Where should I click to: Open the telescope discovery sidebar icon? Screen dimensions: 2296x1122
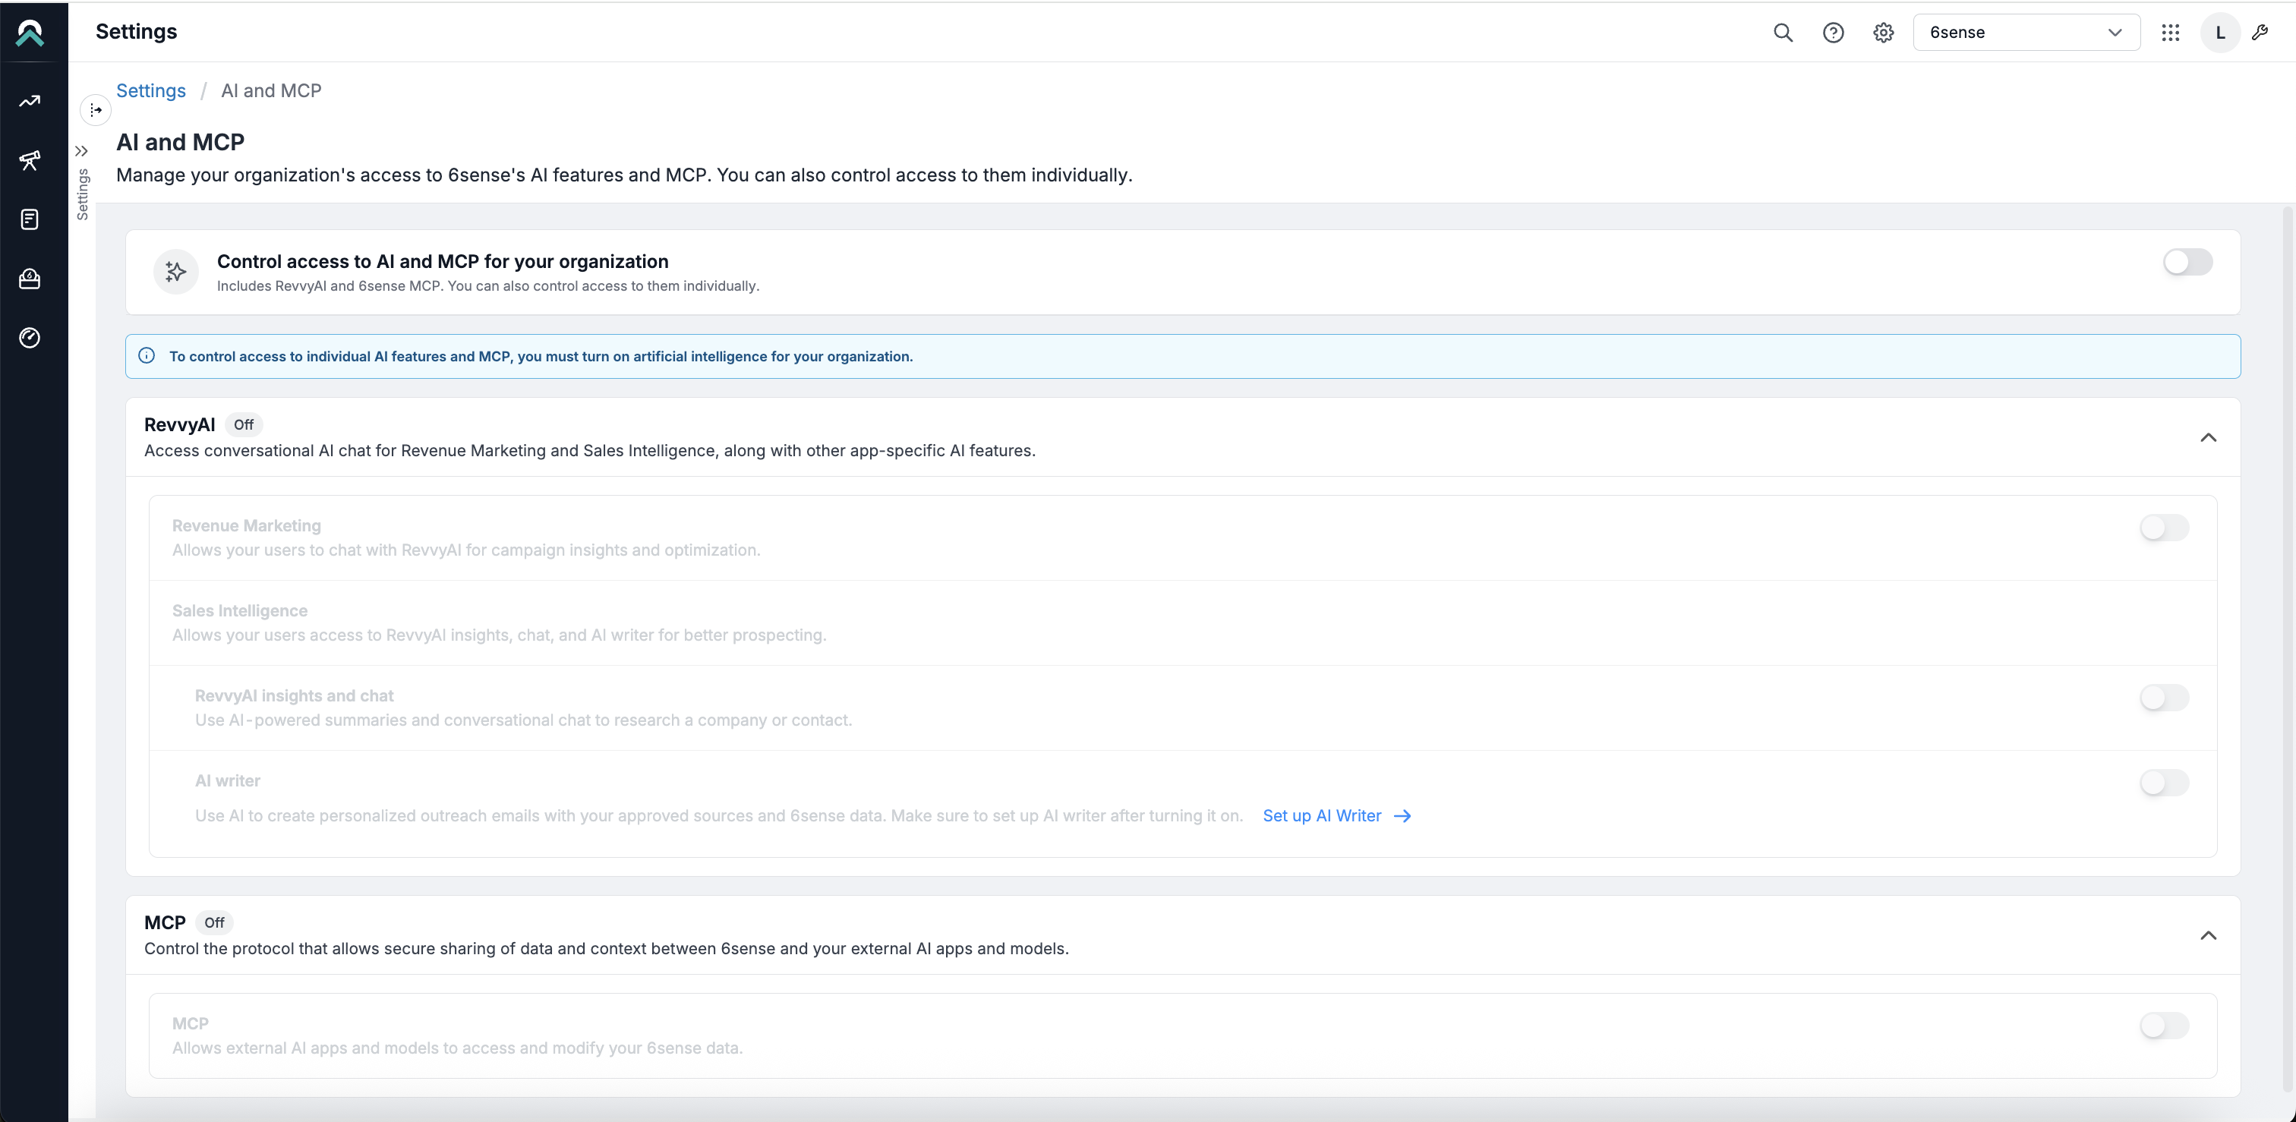coord(30,160)
